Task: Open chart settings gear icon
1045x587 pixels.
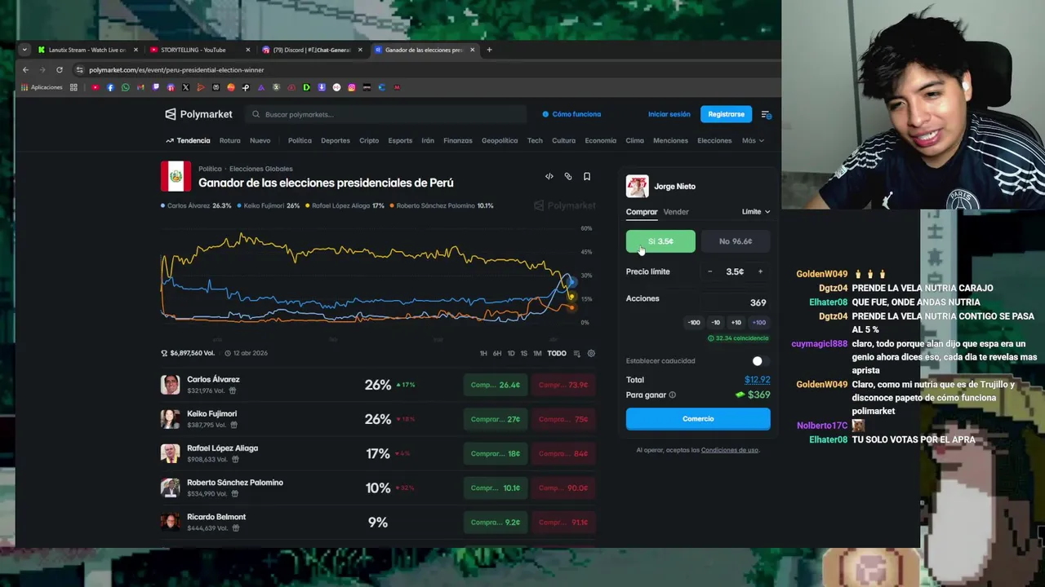Action: [591, 353]
